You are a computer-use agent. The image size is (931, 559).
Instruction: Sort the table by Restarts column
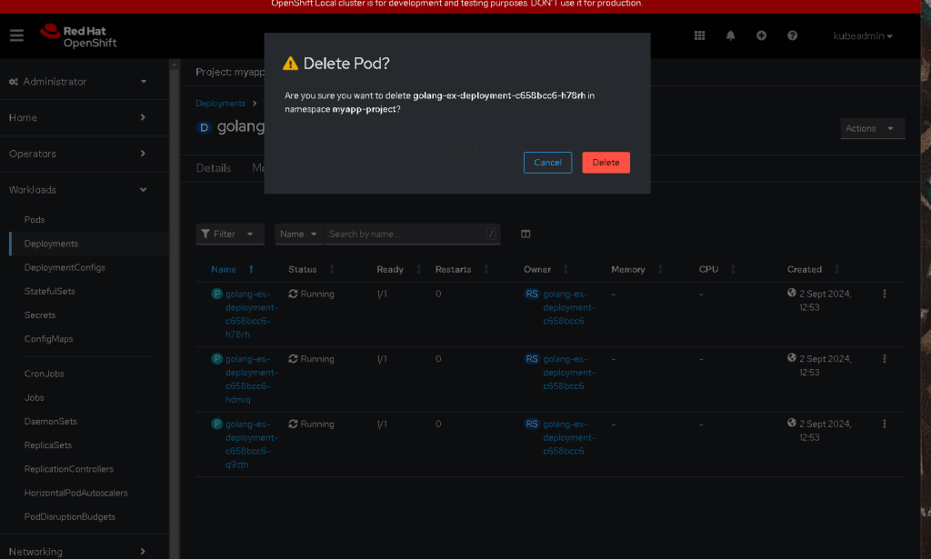pos(462,269)
